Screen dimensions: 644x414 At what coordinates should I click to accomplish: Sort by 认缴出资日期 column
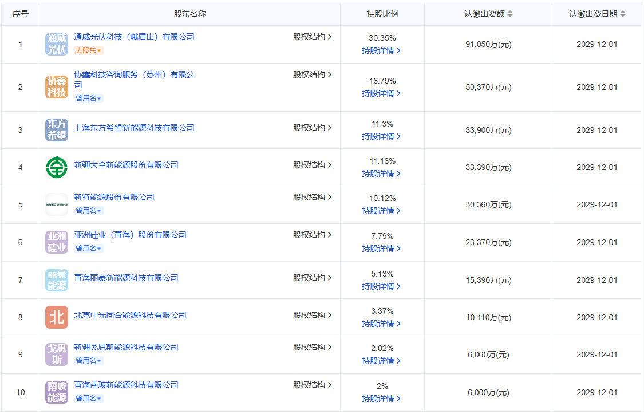623,14
